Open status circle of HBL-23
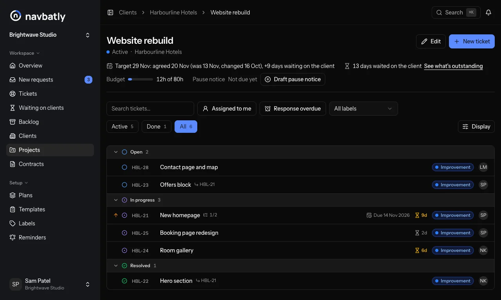The image size is (501, 300). pos(124,185)
